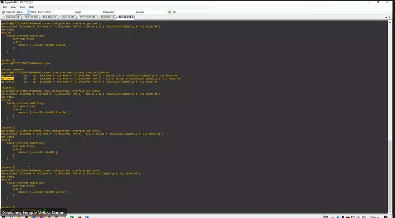Click the terminal scrollbar's up arrow
This screenshot has height=218, width=395.
coord(389,22)
